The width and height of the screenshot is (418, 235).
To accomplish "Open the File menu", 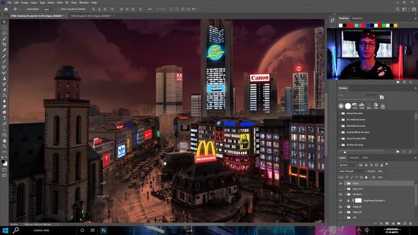I will click(x=9, y=3).
